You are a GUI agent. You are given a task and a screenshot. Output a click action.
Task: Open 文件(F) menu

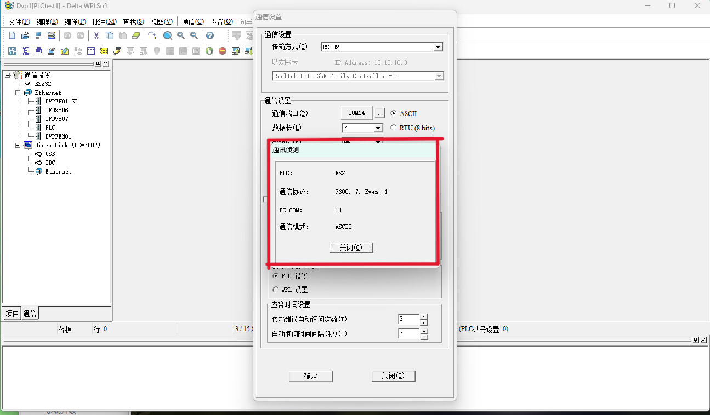[19, 22]
